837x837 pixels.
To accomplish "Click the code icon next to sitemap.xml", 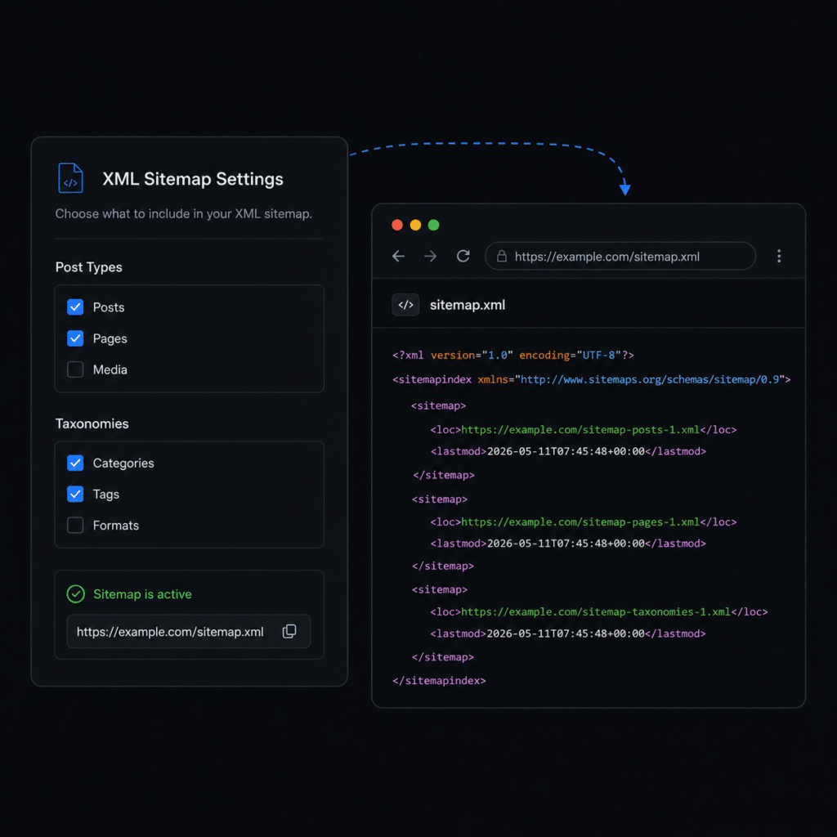I will (x=405, y=305).
